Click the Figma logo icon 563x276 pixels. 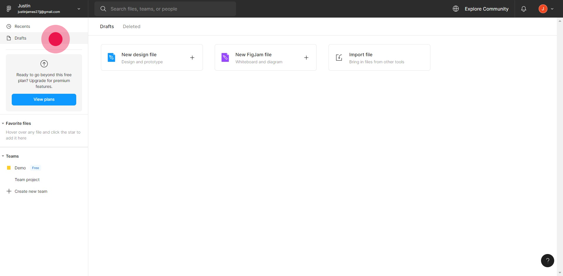pos(9,9)
